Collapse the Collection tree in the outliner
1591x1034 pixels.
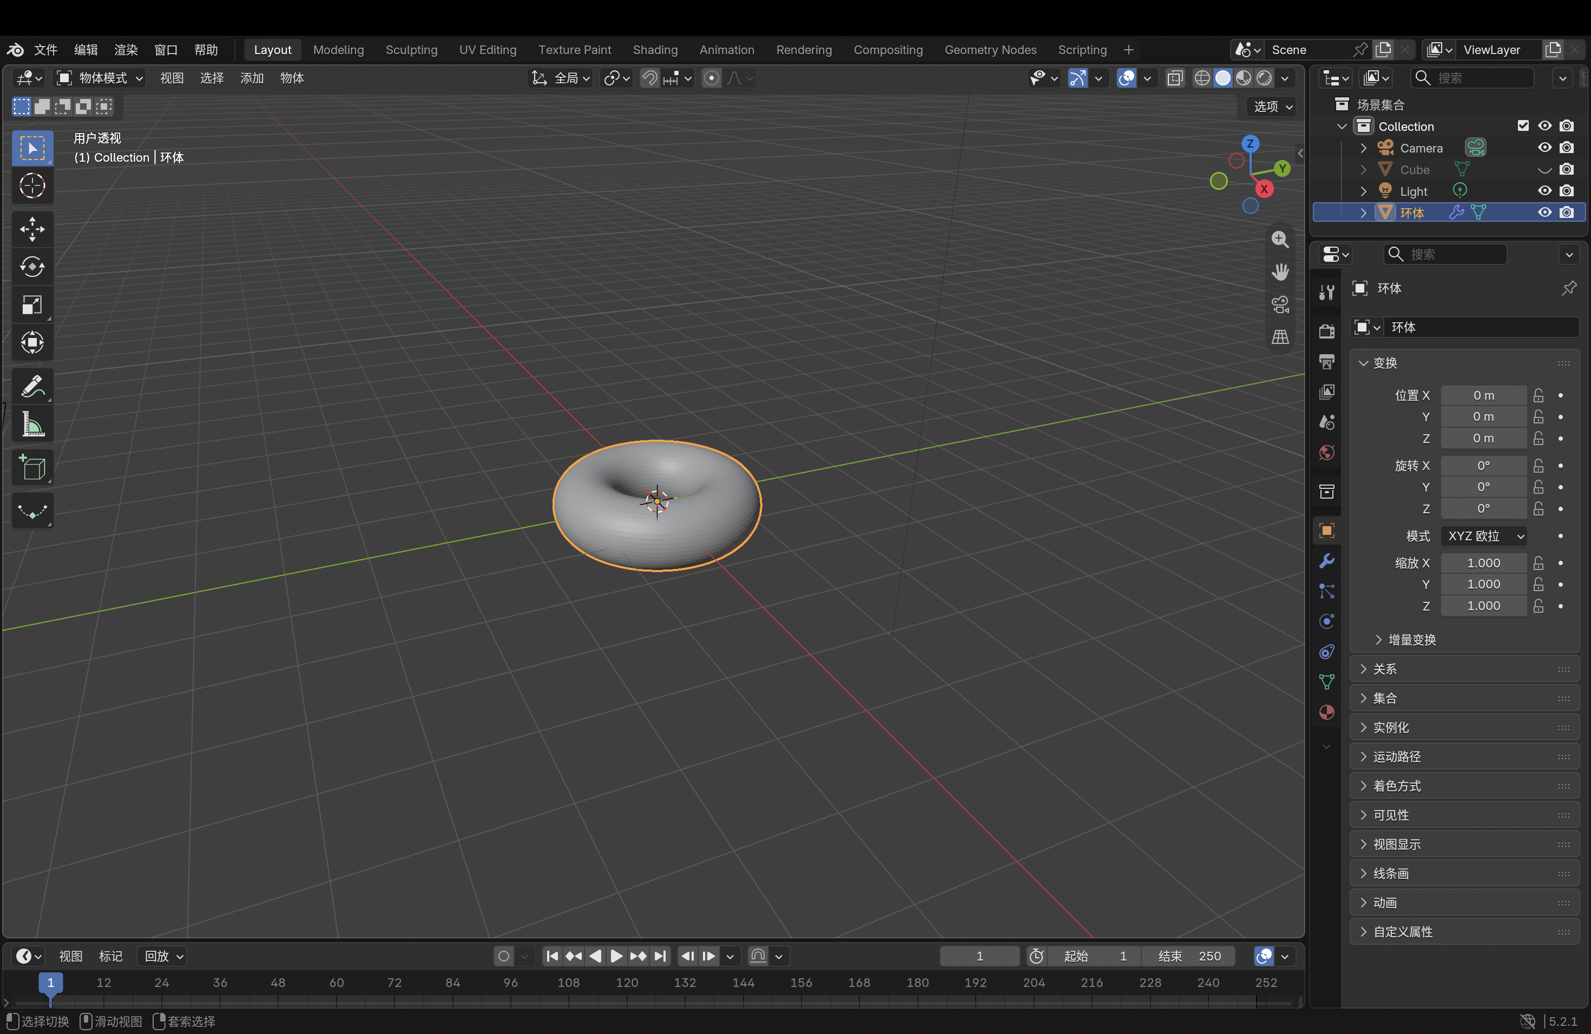pyautogui.click(x=1342, y=126)
